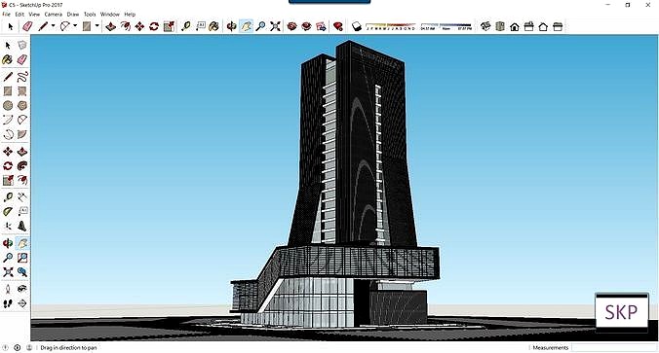Image resolution: width=659 pixels, height=353 pixels.
Task: Click the shadow time-of-day slider
Action: pos(446,26)
